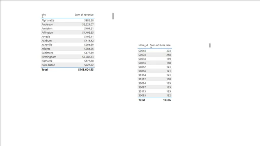Click the ascending sort arrow under city

click(42, 17)
